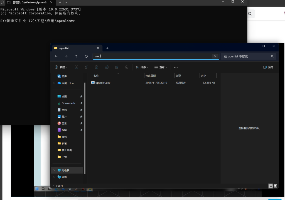The height and width of the screenshot is (200, 285).
Task: Click the 新建 new item button
Action: tap(61, 67)
